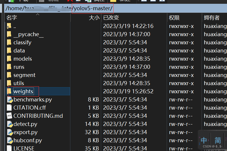227x151 pixels.
Task: Click the rw-rw-r-- permission in the detect.py row
Action: coord(181,124)
